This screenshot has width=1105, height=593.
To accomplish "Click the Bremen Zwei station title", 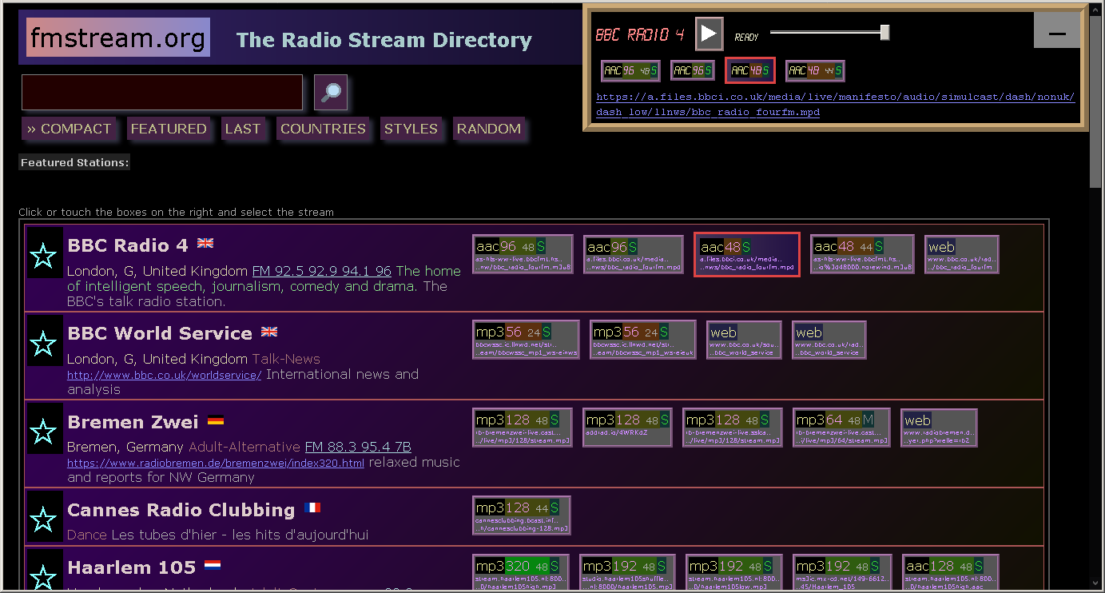I will tap(133, 422).
